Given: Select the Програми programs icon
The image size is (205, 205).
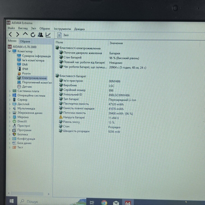Looking at the screenshot, I should point(14,130).
